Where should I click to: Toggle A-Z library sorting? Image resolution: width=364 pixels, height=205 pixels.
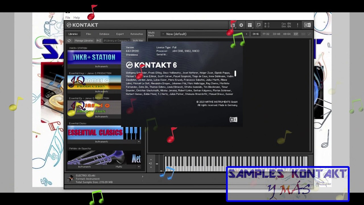click(99, 41)
